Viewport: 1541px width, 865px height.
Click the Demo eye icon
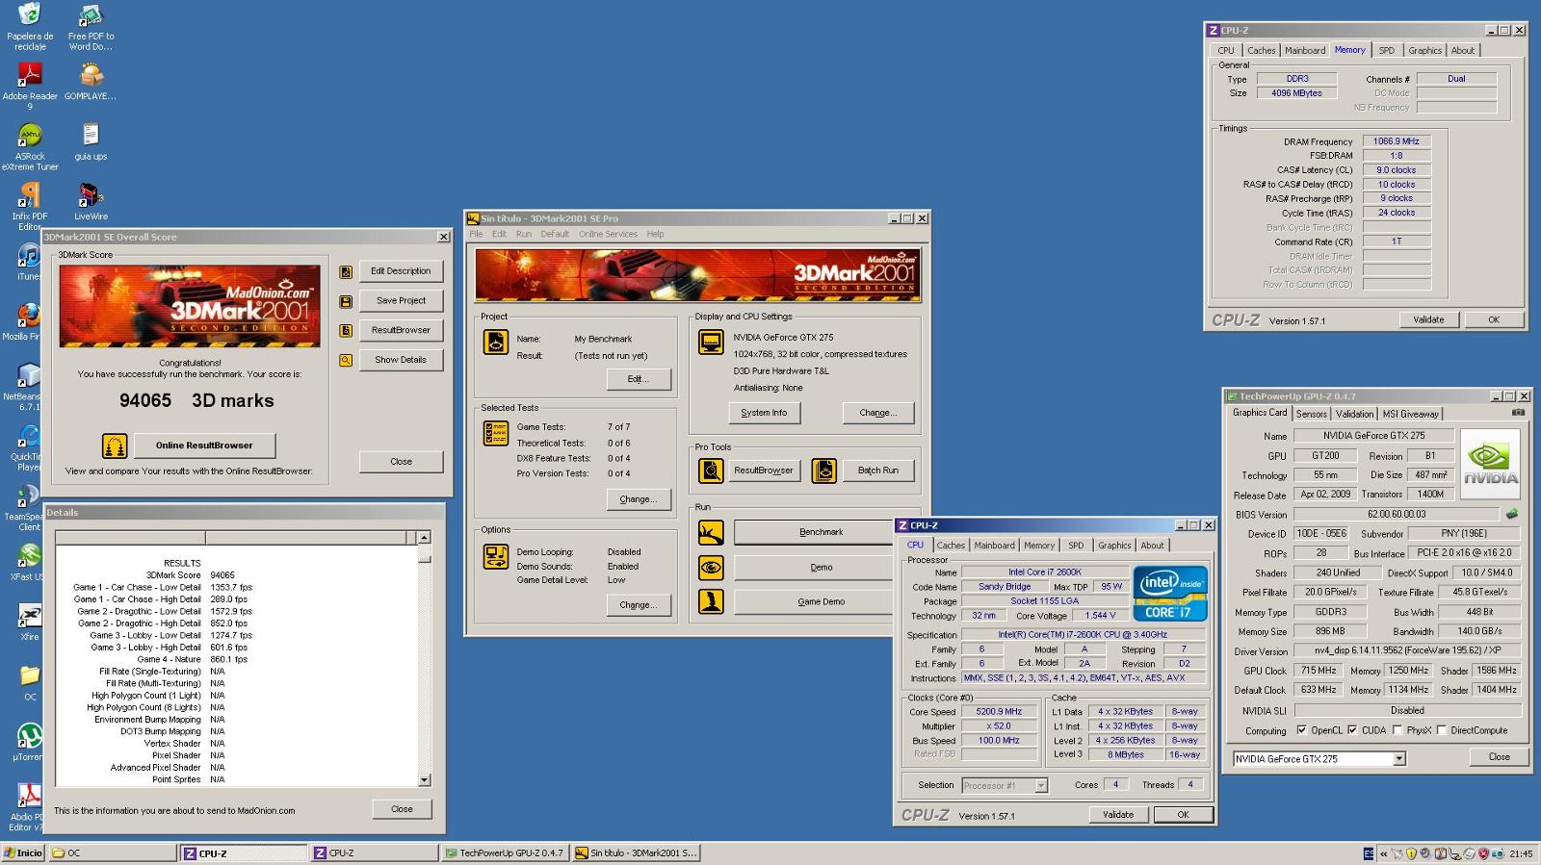(x=711, y=568)
